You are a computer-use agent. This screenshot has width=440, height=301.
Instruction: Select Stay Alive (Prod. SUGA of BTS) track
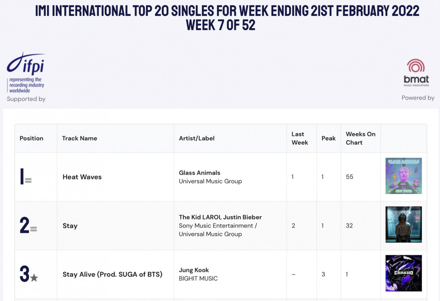pyautogui.click(x=112, y=274)
